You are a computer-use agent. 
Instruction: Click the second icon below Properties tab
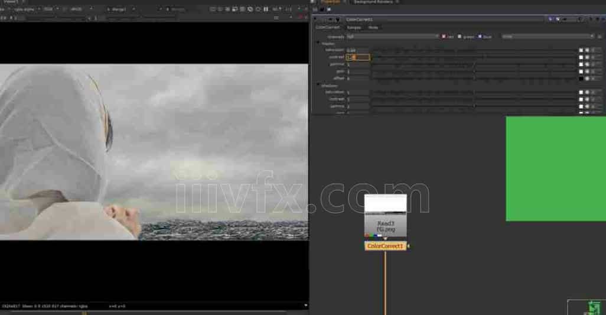point(322,9)
